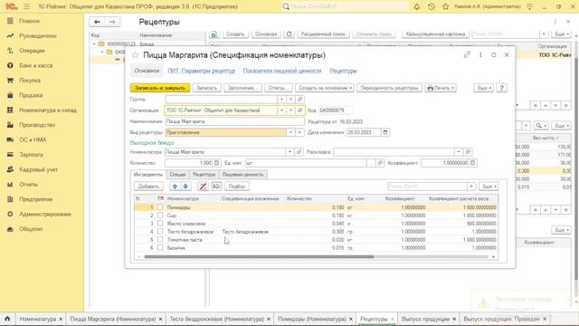
Task: Expand Создать на основании dropdown button
Action: [325, 88]
